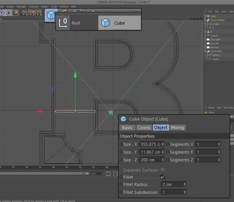234x202 pixels.
Task: Toggle the Y axis lock icon
Action: coord(2,13)
